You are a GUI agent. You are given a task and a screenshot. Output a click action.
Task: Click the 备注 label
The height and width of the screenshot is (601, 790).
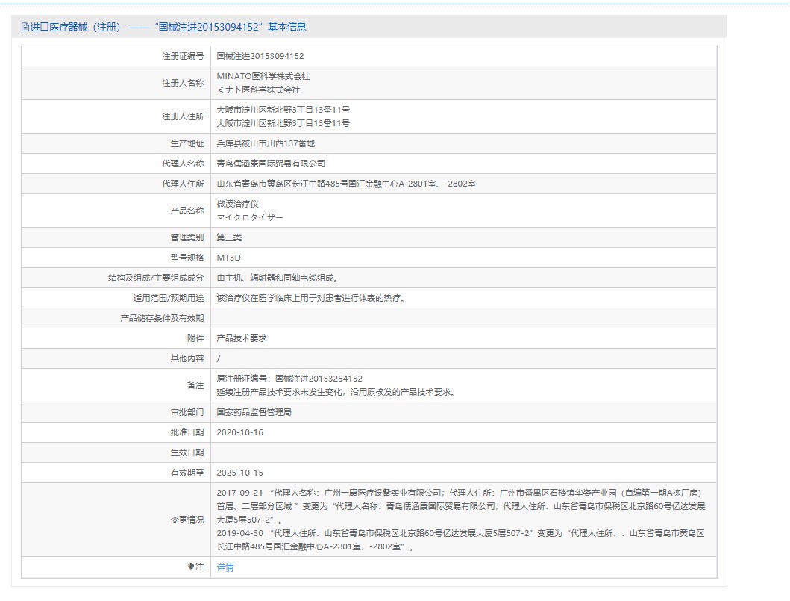tap(195, 385)
